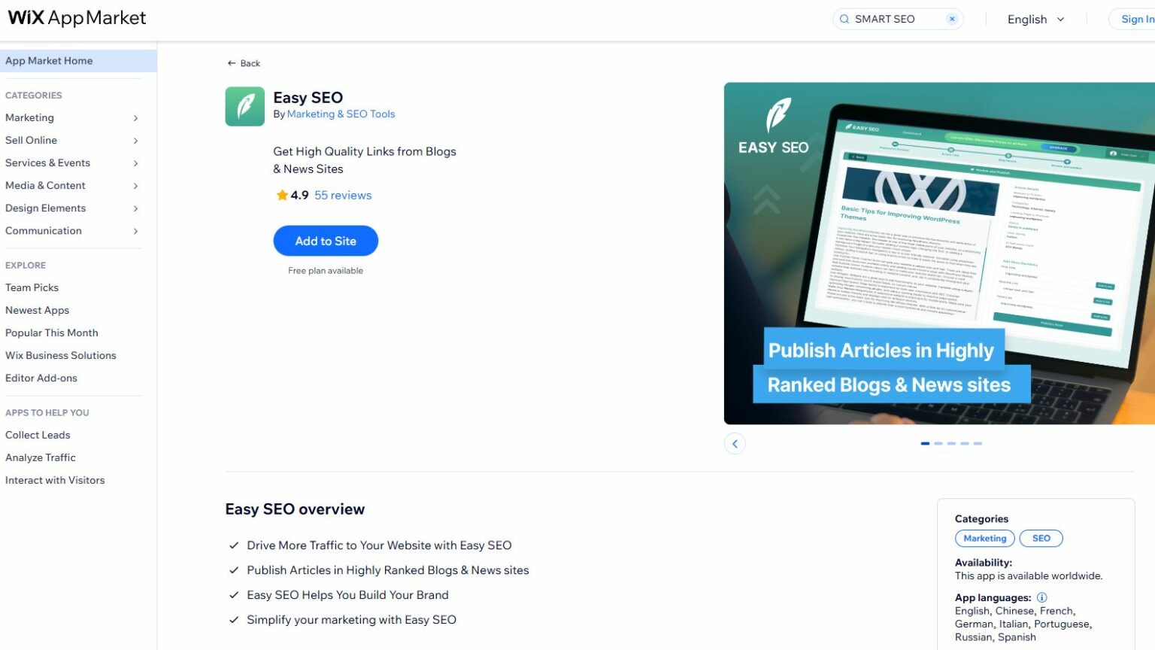
Task: Click the Wix AppMarket logo
Action: pos(75,17)
